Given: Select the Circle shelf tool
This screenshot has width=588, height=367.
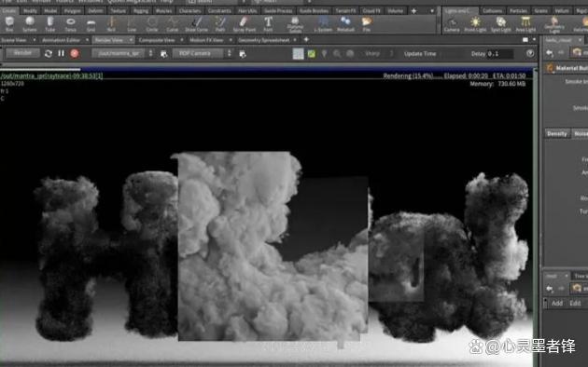Looking at the screenshot, I should click(152, 23).
